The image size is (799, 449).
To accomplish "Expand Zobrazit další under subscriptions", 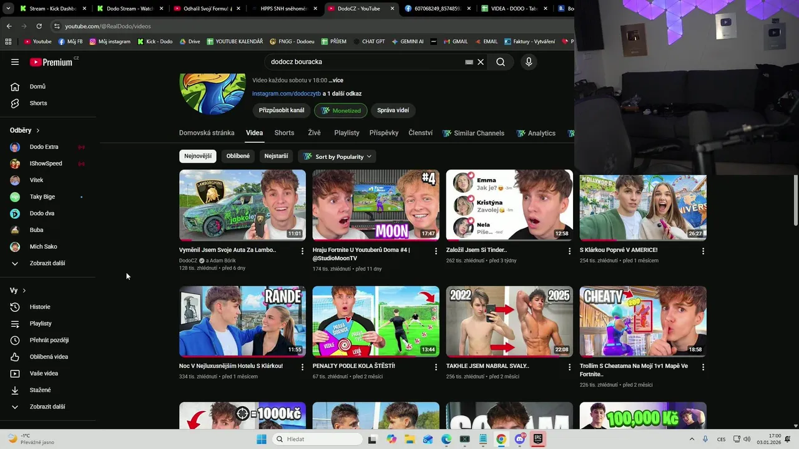I will [47, 263].
